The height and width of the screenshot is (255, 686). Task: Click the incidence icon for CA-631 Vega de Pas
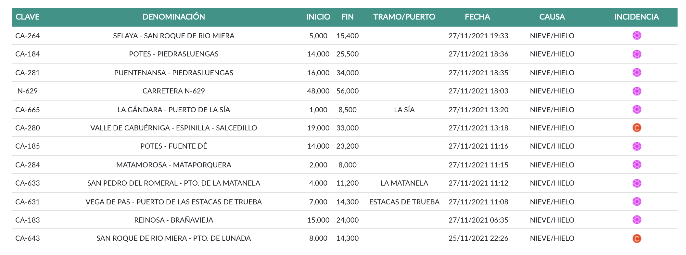[x=637, y=201]
